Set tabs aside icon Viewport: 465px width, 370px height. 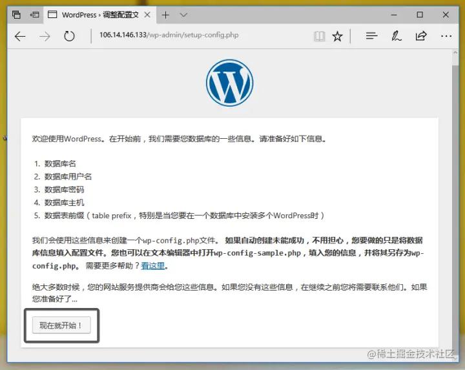pos(35,14)
